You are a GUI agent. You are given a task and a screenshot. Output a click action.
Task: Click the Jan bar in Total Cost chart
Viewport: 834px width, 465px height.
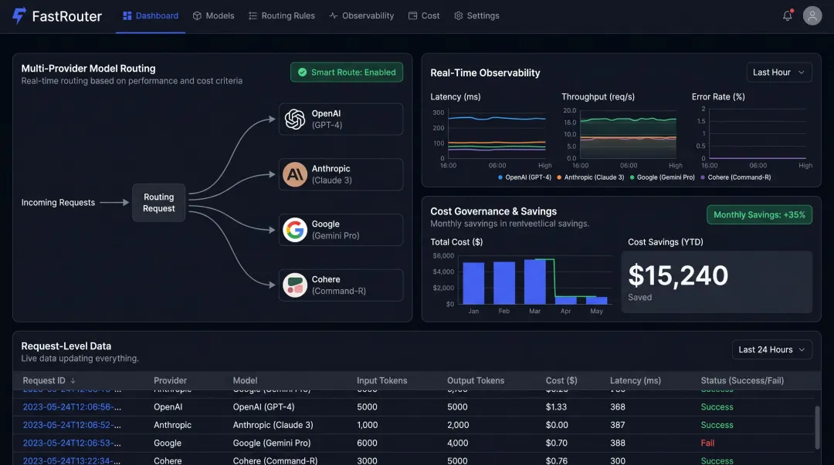473,283
